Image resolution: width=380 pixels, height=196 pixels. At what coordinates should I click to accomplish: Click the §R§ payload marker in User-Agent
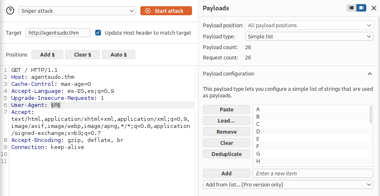[x=55, y=105]
